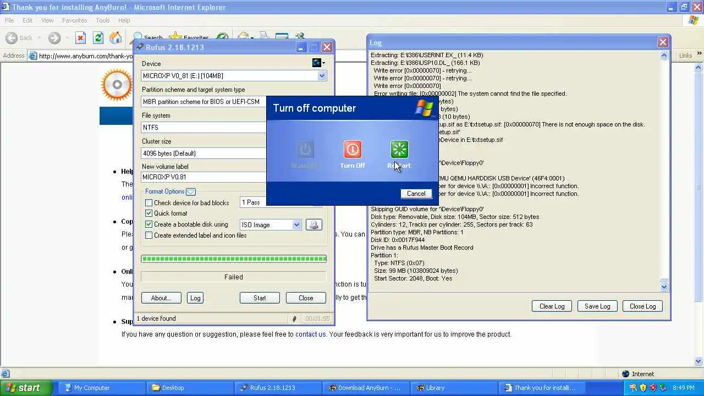This screenshot has width=704, height=396.
Task: Open the Favorites menu in Internet Explorer
Action: click(x=74, y=20)
